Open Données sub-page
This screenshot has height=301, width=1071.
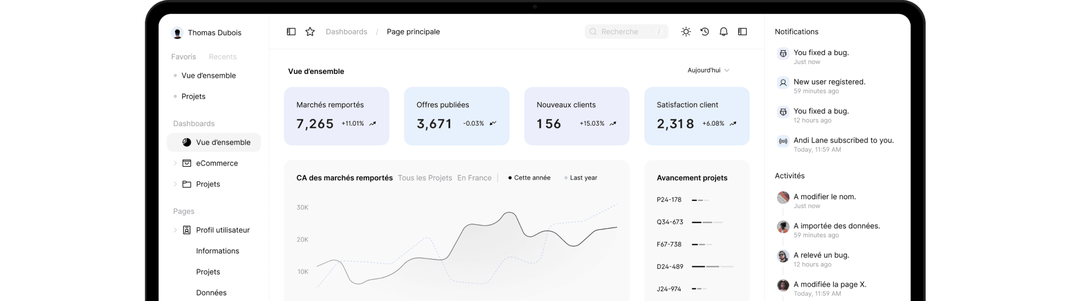(x=211, y=293)
